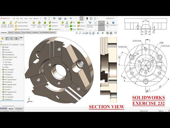Screen dimensions: 170x128
Task: Switch to the Surfaces ribbon tab
Action: point(17,33)
